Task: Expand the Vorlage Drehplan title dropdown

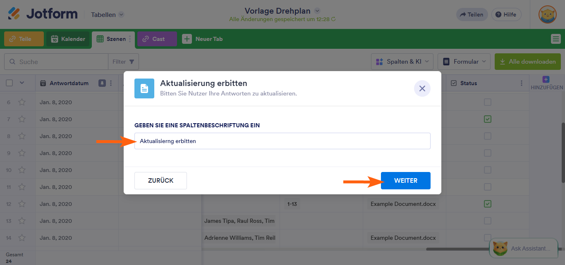Action: 316,11
